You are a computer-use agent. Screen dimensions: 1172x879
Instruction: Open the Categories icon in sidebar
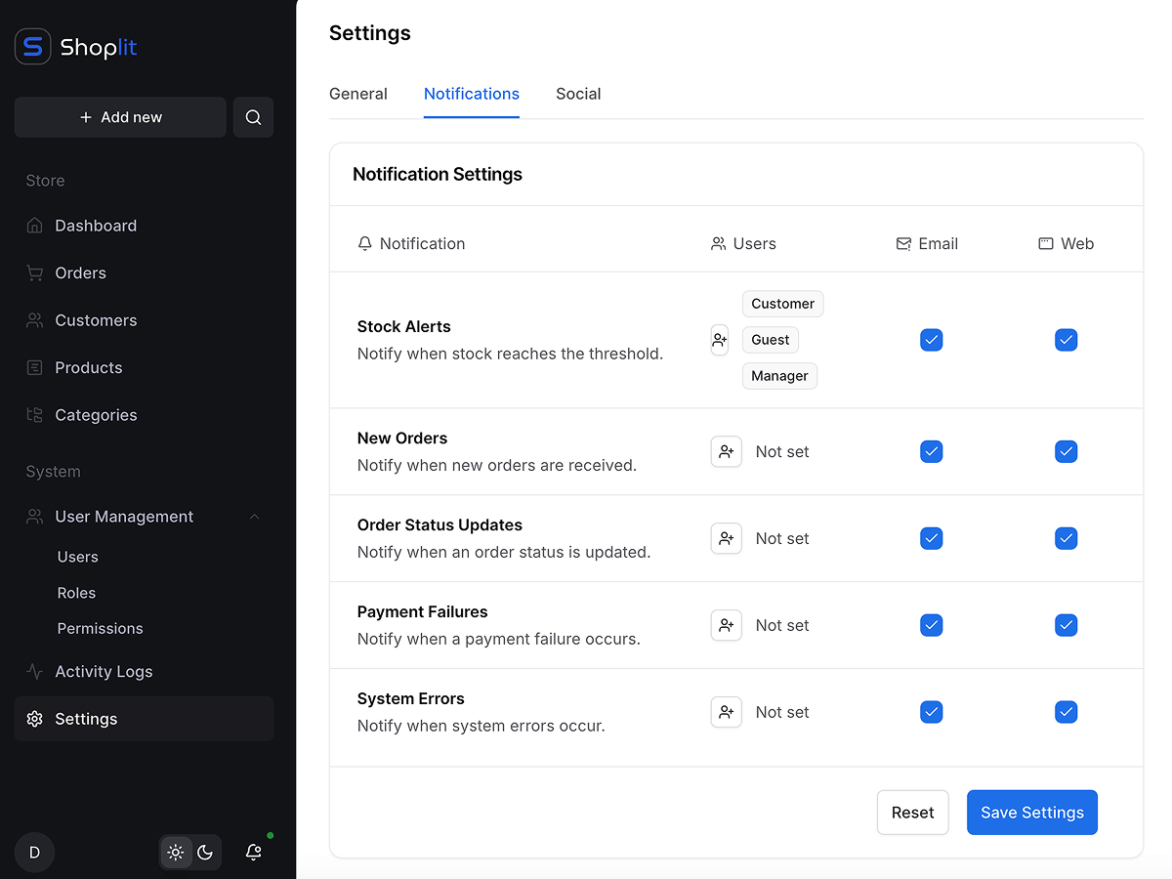34,414
